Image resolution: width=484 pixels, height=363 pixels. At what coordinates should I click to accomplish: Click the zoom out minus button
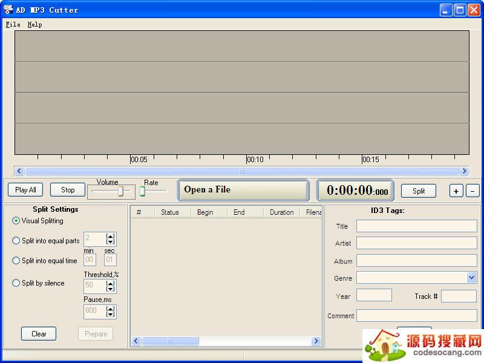tap(473, 191)
